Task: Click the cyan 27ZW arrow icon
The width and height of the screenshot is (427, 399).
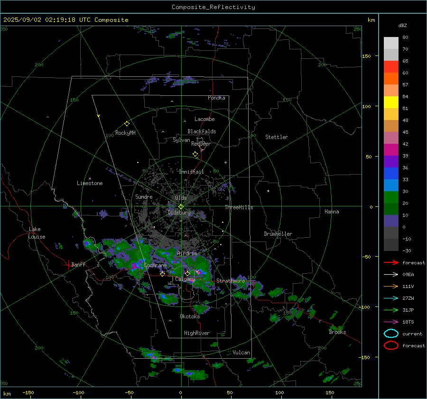Action: (391, 298)
